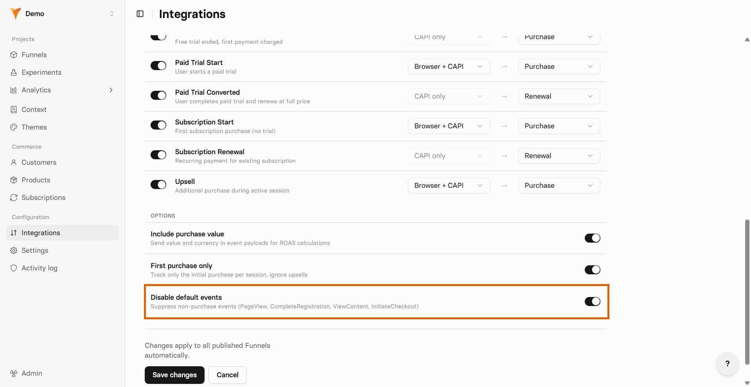Open the help question mark button
This screenshot has width=751, height=387.
pyautogui.click(x=727, y=364)
